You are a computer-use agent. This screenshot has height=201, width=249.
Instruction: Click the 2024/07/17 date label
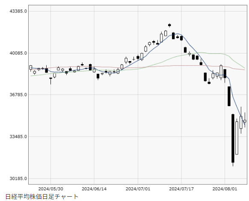pos(181,189)
